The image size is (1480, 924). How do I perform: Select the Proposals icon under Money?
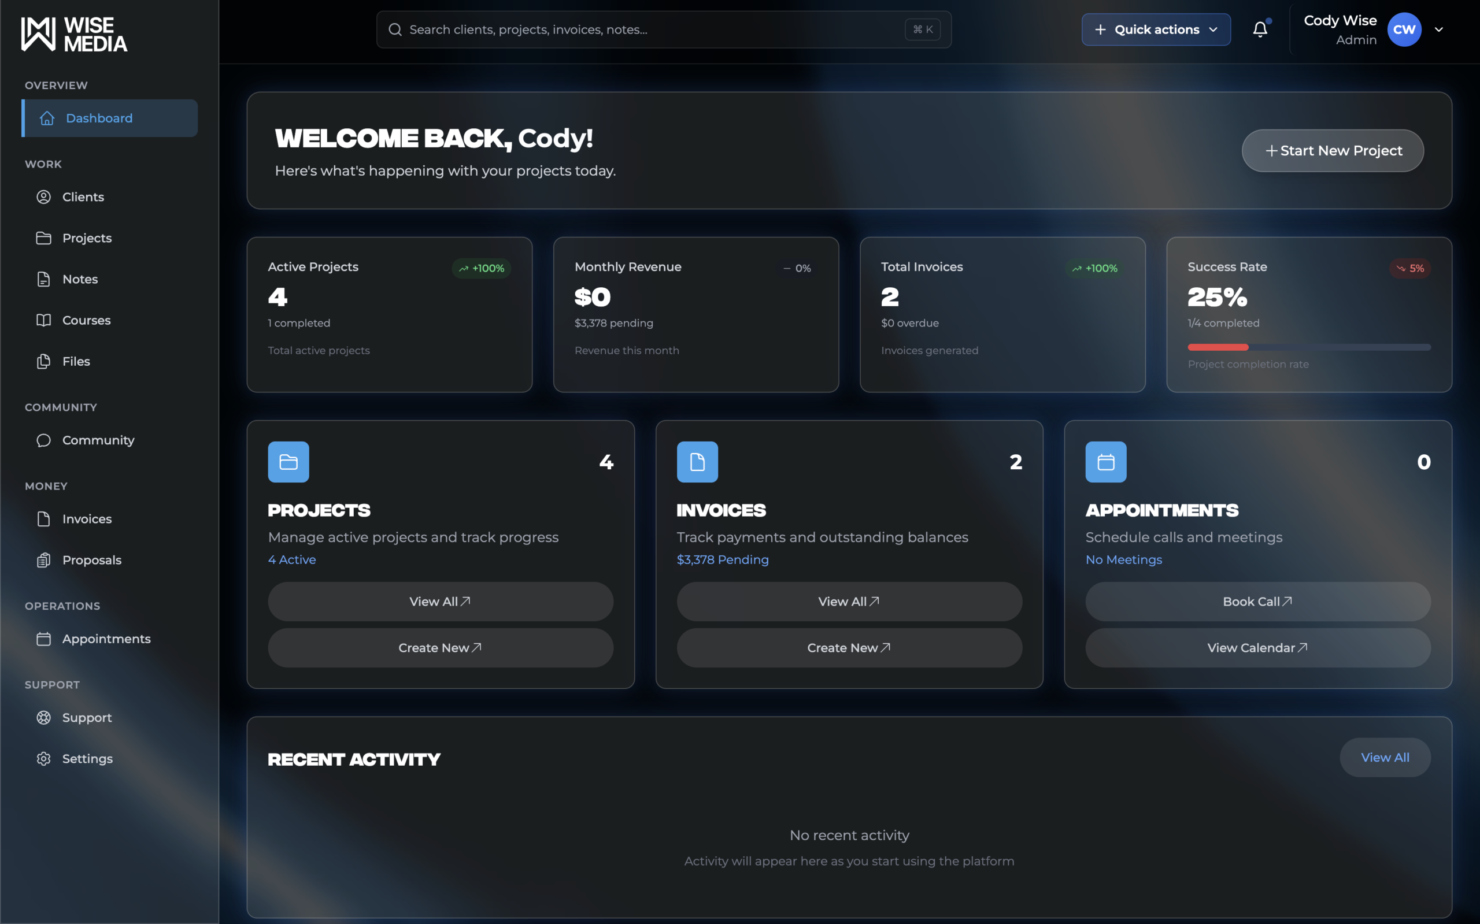(44, 559)
